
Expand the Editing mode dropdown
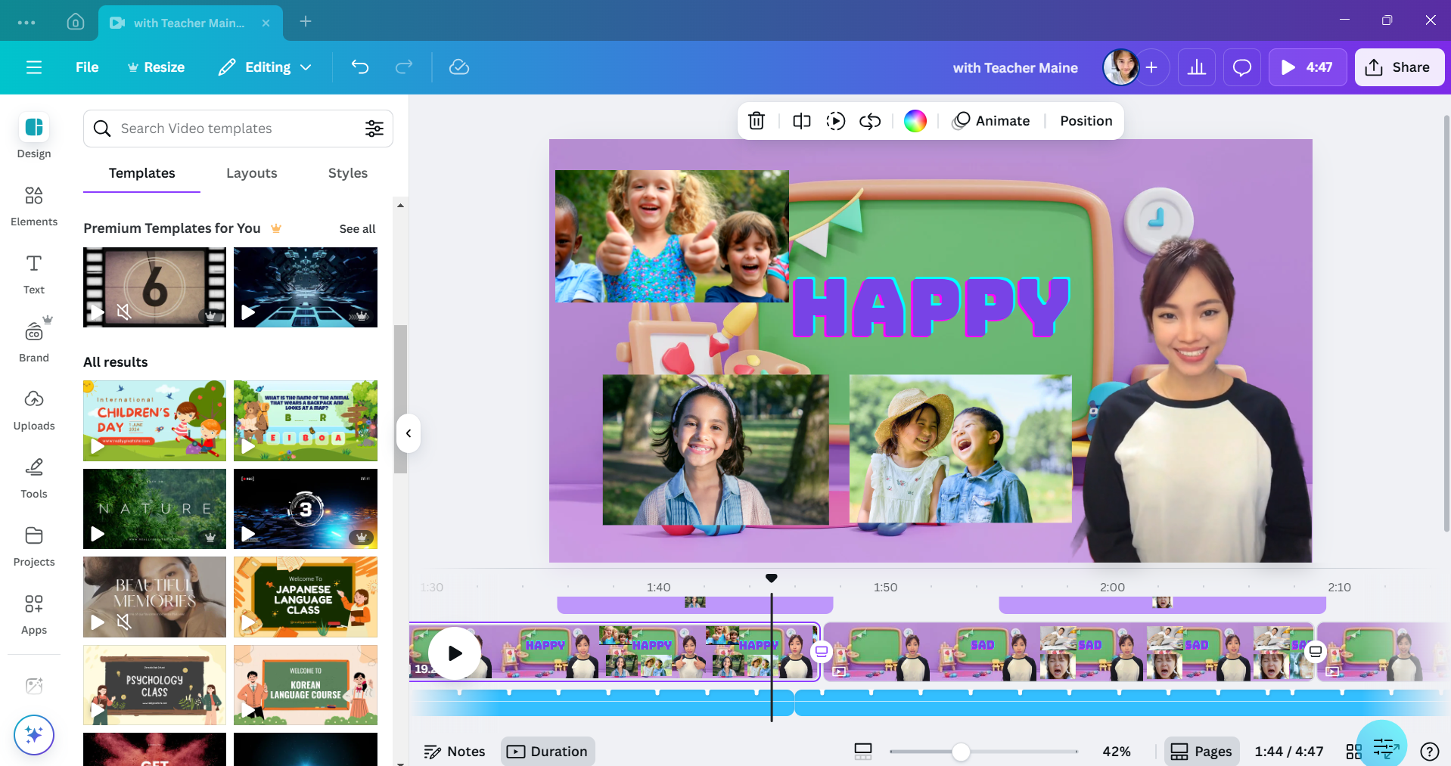point(266,67)
